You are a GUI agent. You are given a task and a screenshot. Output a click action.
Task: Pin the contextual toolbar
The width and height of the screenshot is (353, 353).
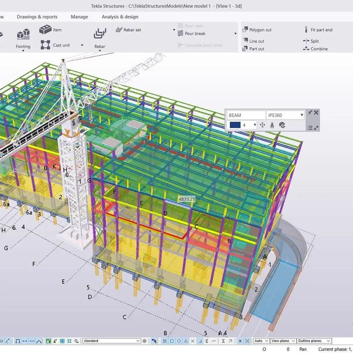tap(310, 112)
